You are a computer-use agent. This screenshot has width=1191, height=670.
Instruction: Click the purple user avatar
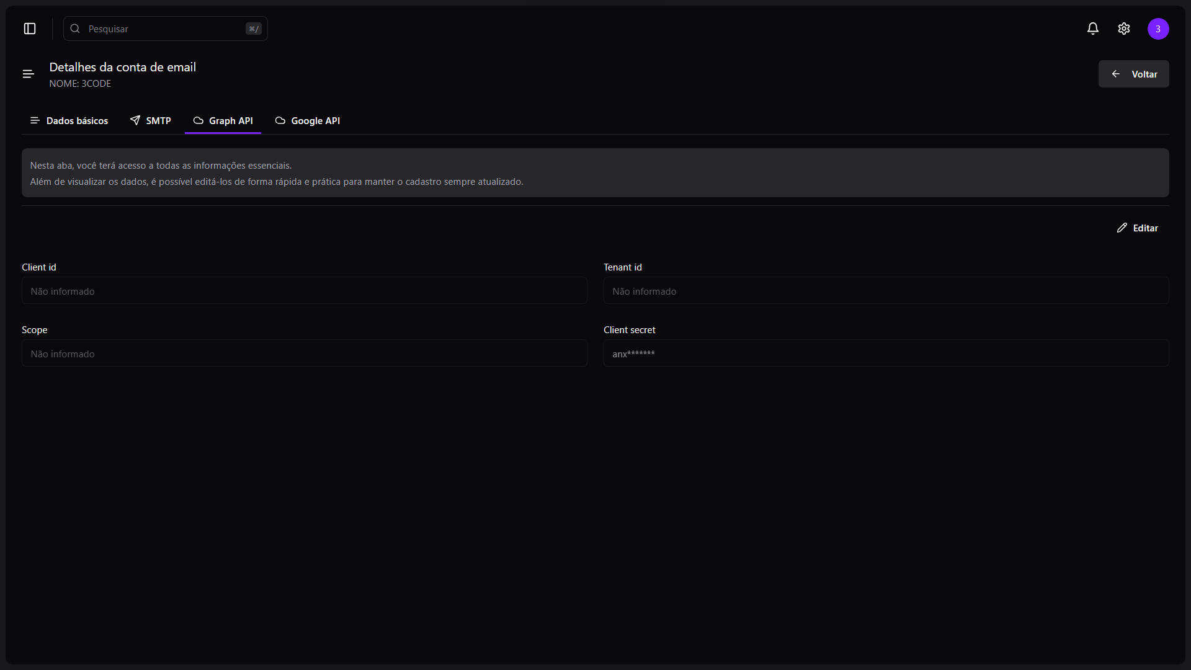pos(1158,29)
